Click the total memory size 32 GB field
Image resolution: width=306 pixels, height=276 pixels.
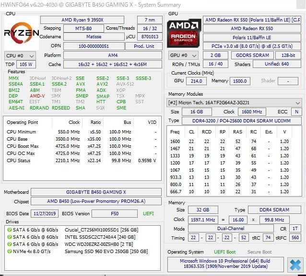pos(203,210)
